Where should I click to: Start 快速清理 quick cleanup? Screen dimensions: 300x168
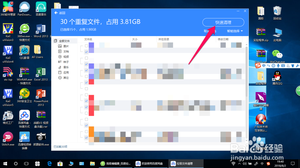point(223,22)
